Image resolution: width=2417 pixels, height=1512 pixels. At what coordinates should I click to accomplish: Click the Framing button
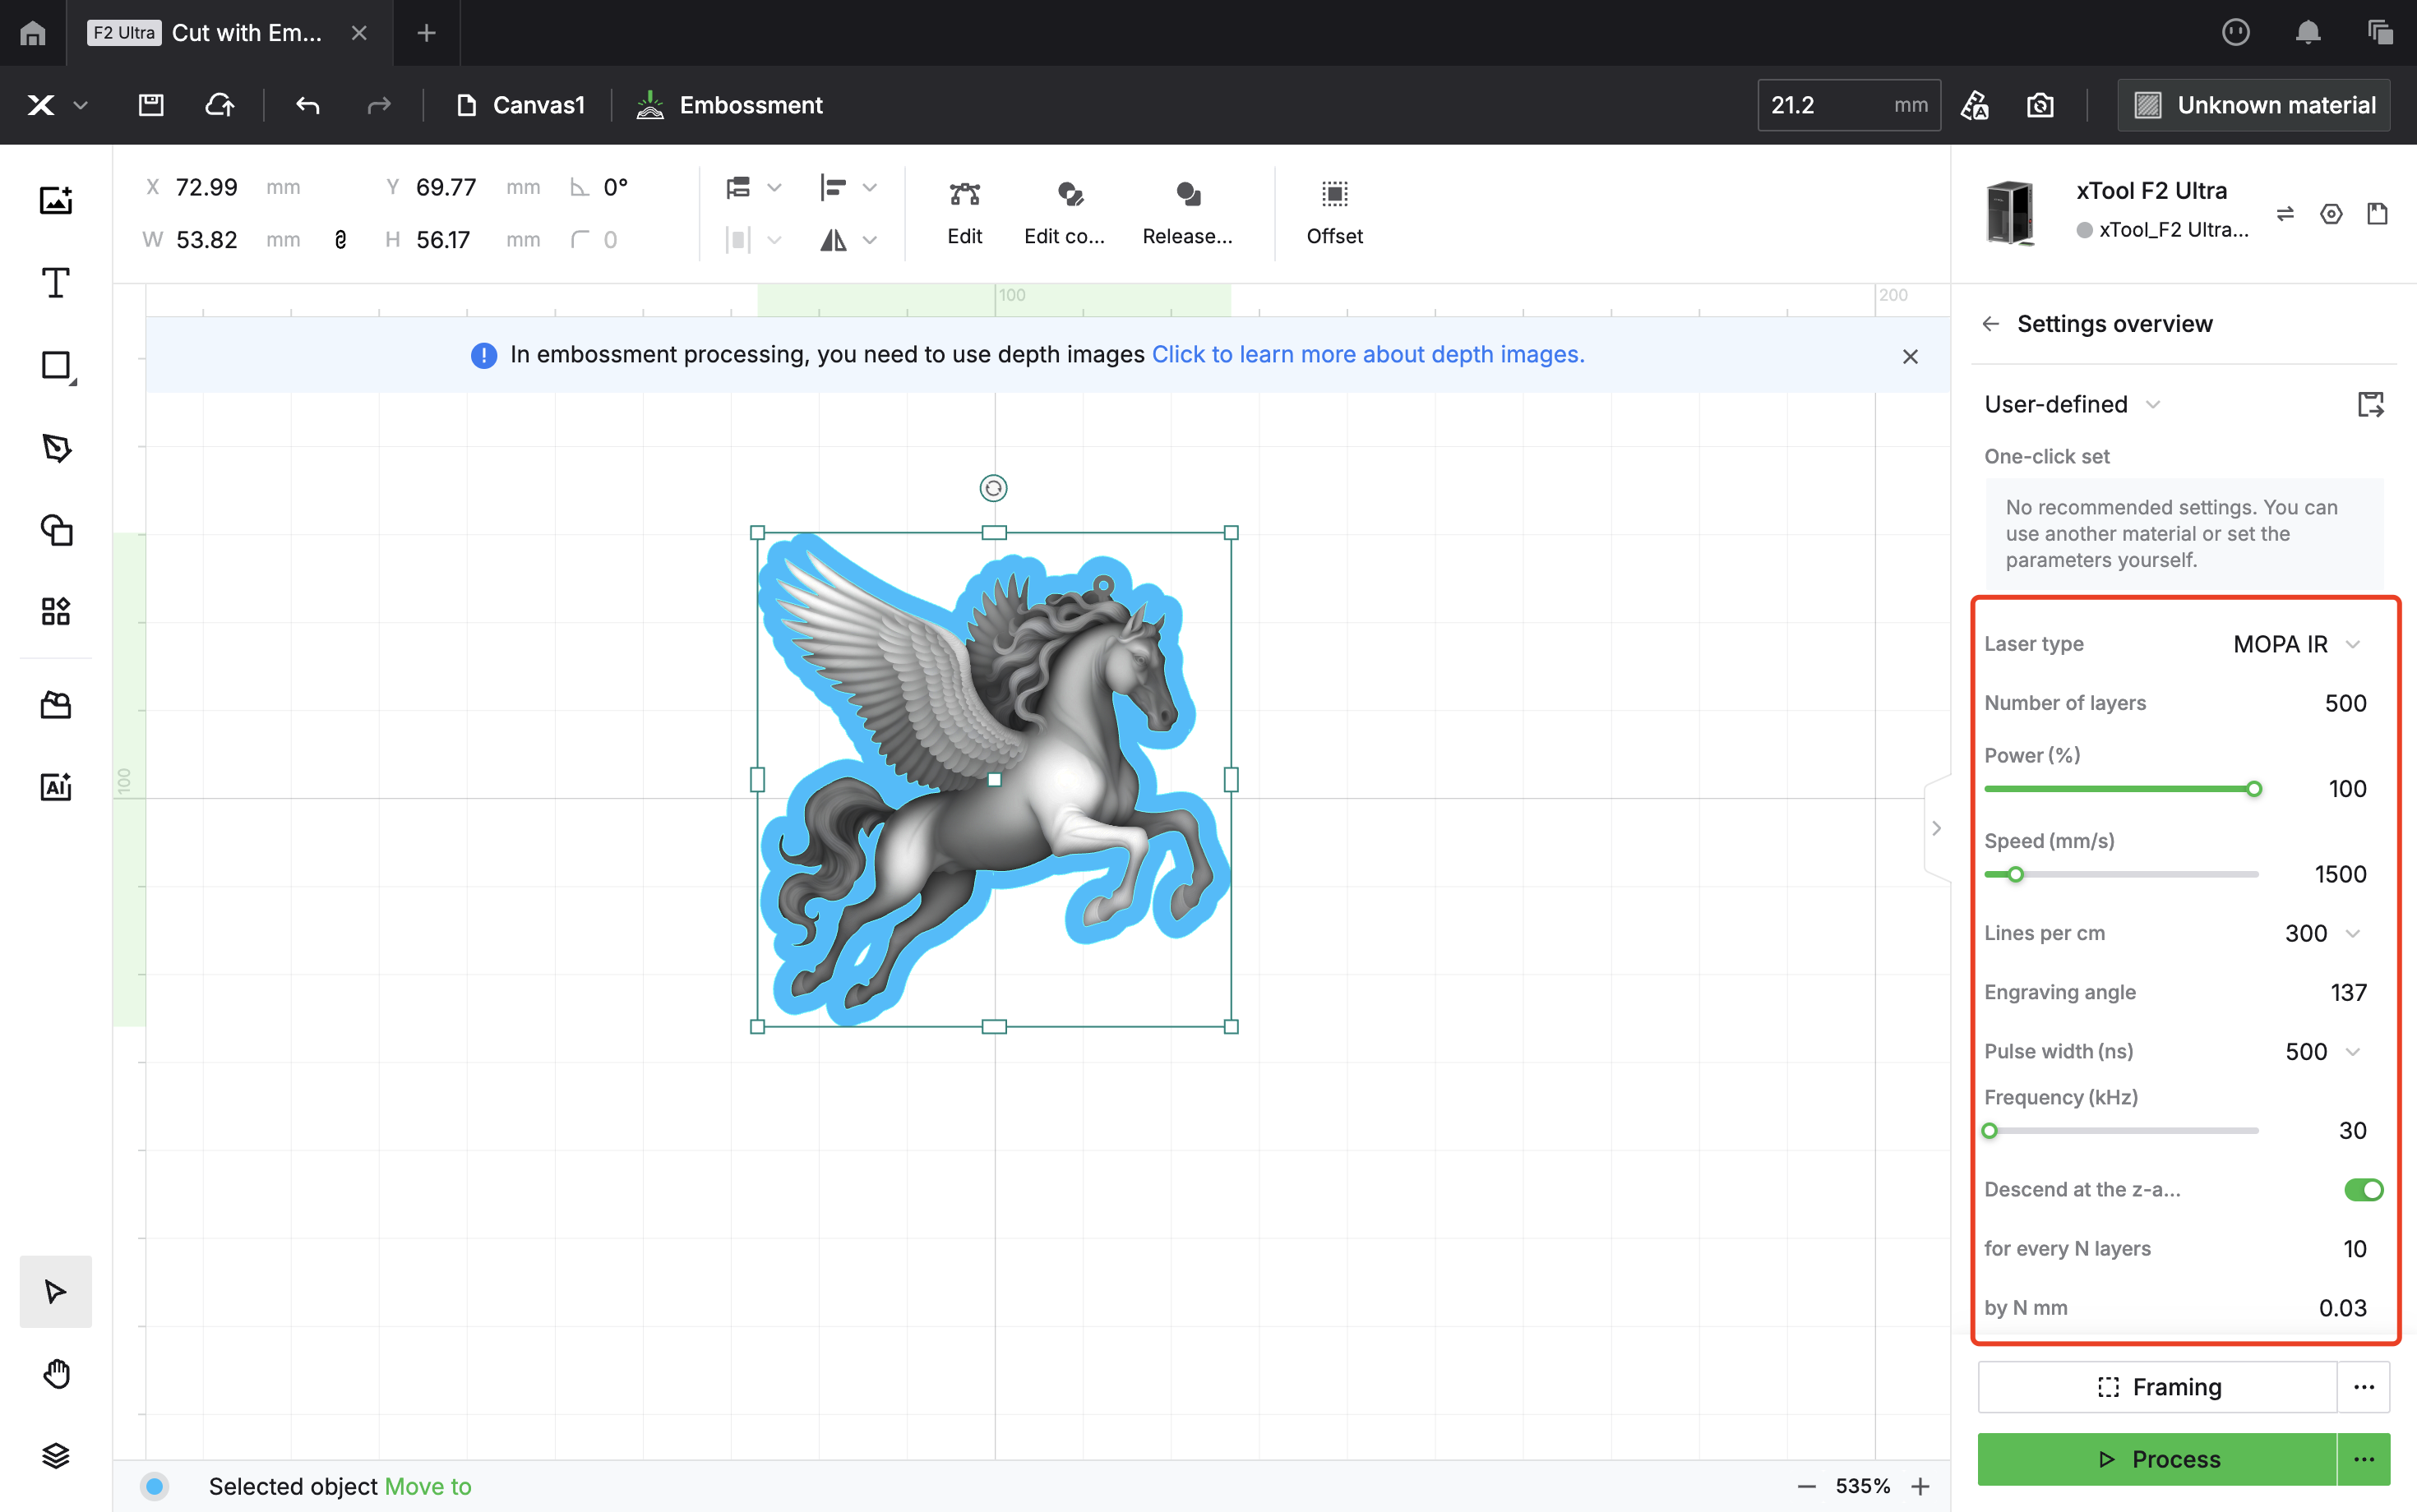[x=2157, y=1387]
